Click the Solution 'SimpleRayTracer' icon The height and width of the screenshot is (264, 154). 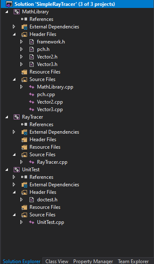point(9,4)
